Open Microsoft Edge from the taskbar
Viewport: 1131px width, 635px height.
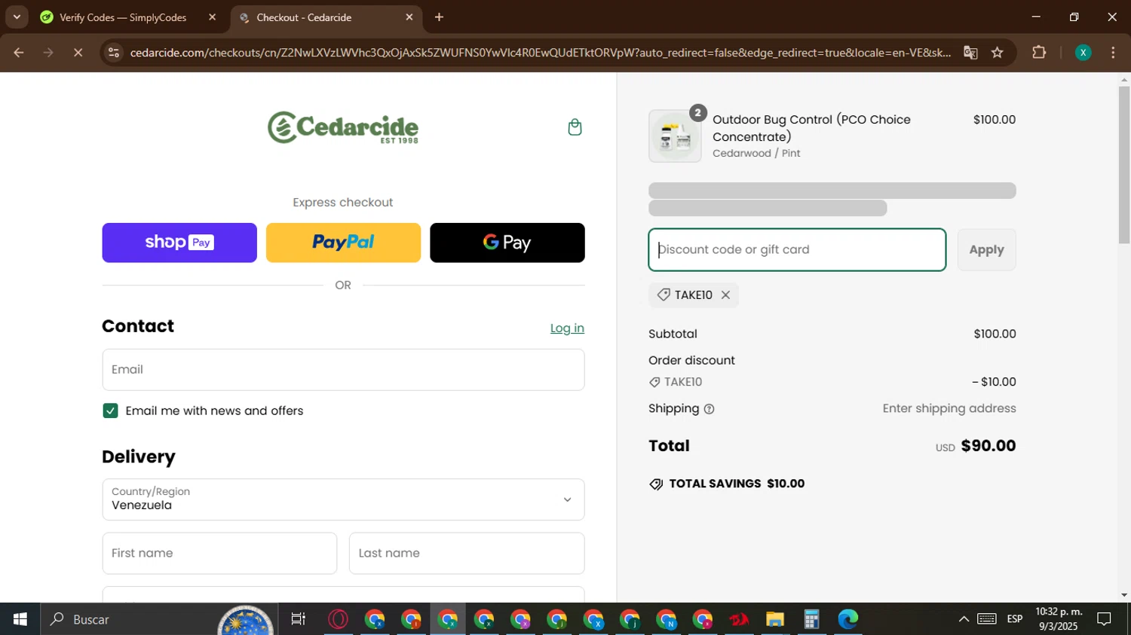[x=847, y=619]
